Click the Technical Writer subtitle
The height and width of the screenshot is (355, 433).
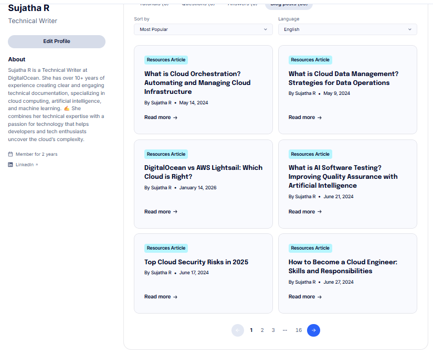[33, 21]
